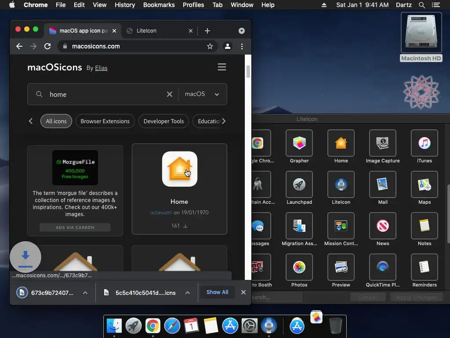Click the macosicons.com address bar
Image resolution: width=450 pixels, height=338 pixels.
(138, 46)
